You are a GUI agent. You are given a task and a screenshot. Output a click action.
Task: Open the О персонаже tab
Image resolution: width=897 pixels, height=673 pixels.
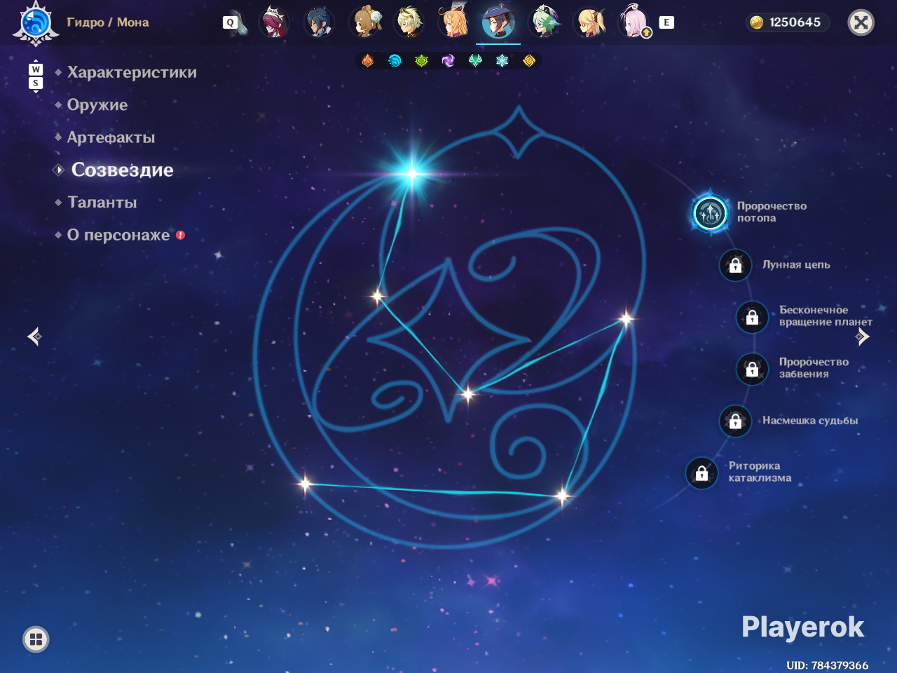click(118, 235)
